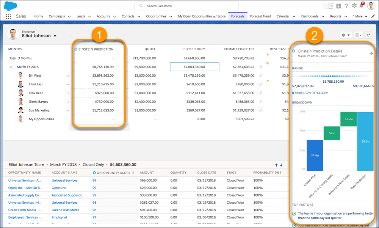Click Sue Marketing's quota $1,000,000.00
This screenshot has width=379, height=228.
(x=145, y=110)
